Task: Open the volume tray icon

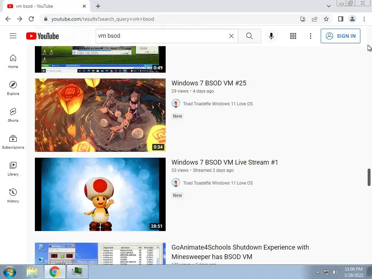Action: tap(335, 272)
